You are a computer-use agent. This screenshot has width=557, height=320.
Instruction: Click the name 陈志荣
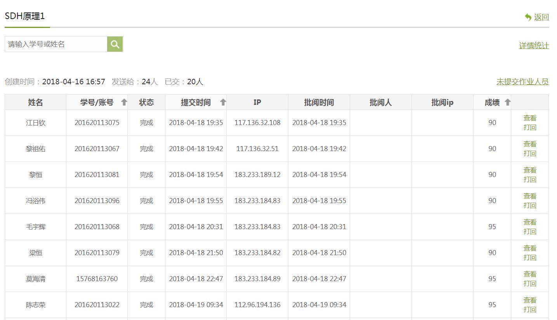coord(36,305)
